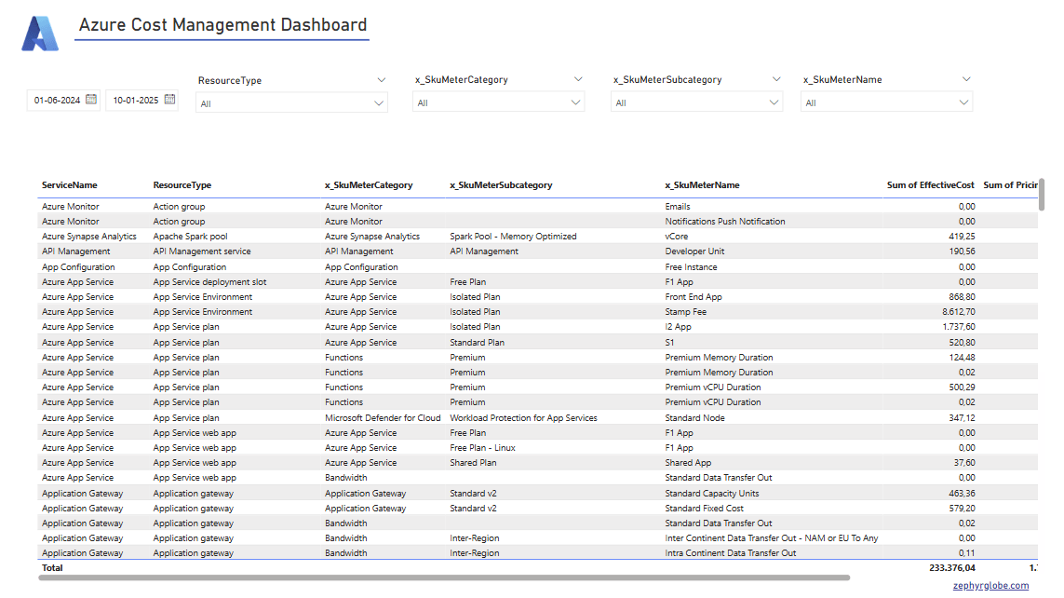
Task: Select the Shared App meter name cell
Action: click(x=688, y=462)
